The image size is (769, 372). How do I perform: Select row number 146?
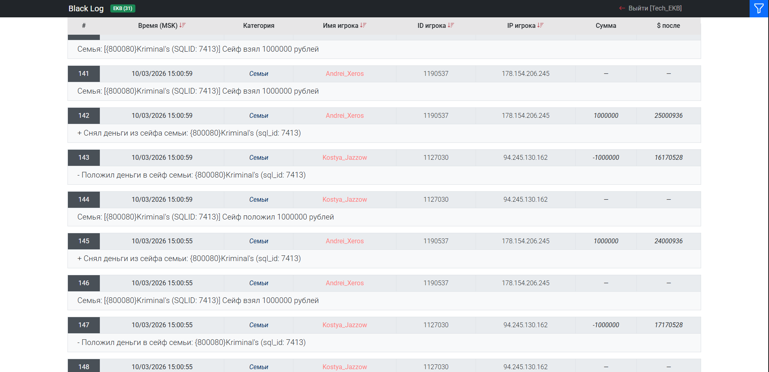click(84, 283)
